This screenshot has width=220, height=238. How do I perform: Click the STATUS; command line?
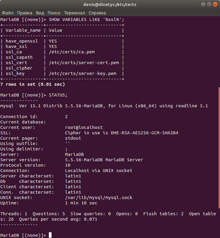34,95
